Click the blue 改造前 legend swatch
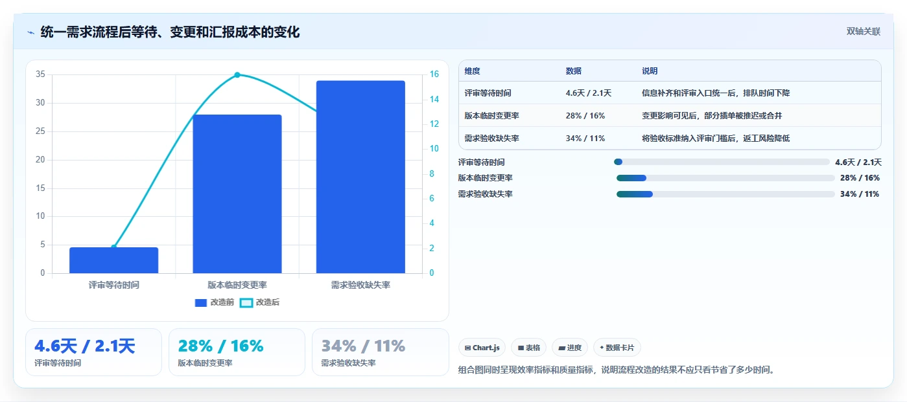 [201, 302]
